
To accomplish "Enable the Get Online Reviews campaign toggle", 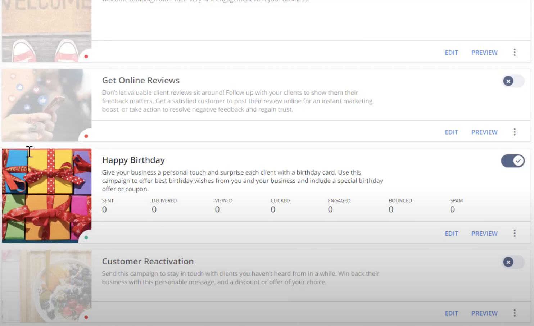I will (513, 81).
